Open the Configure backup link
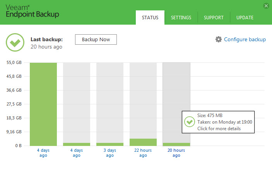 point(245,39)
